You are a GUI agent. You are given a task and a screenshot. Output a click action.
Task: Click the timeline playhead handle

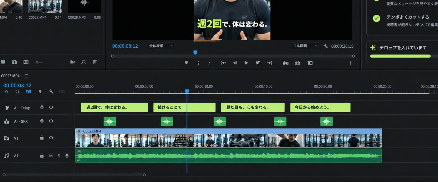tap(187, 91)
